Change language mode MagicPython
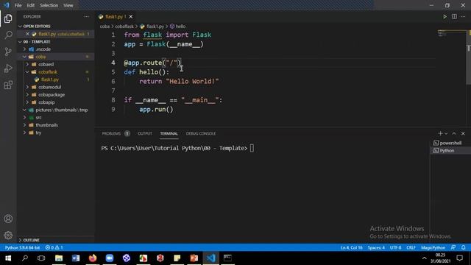The width and height of the screenshot is (471, 265). (433, 247)
